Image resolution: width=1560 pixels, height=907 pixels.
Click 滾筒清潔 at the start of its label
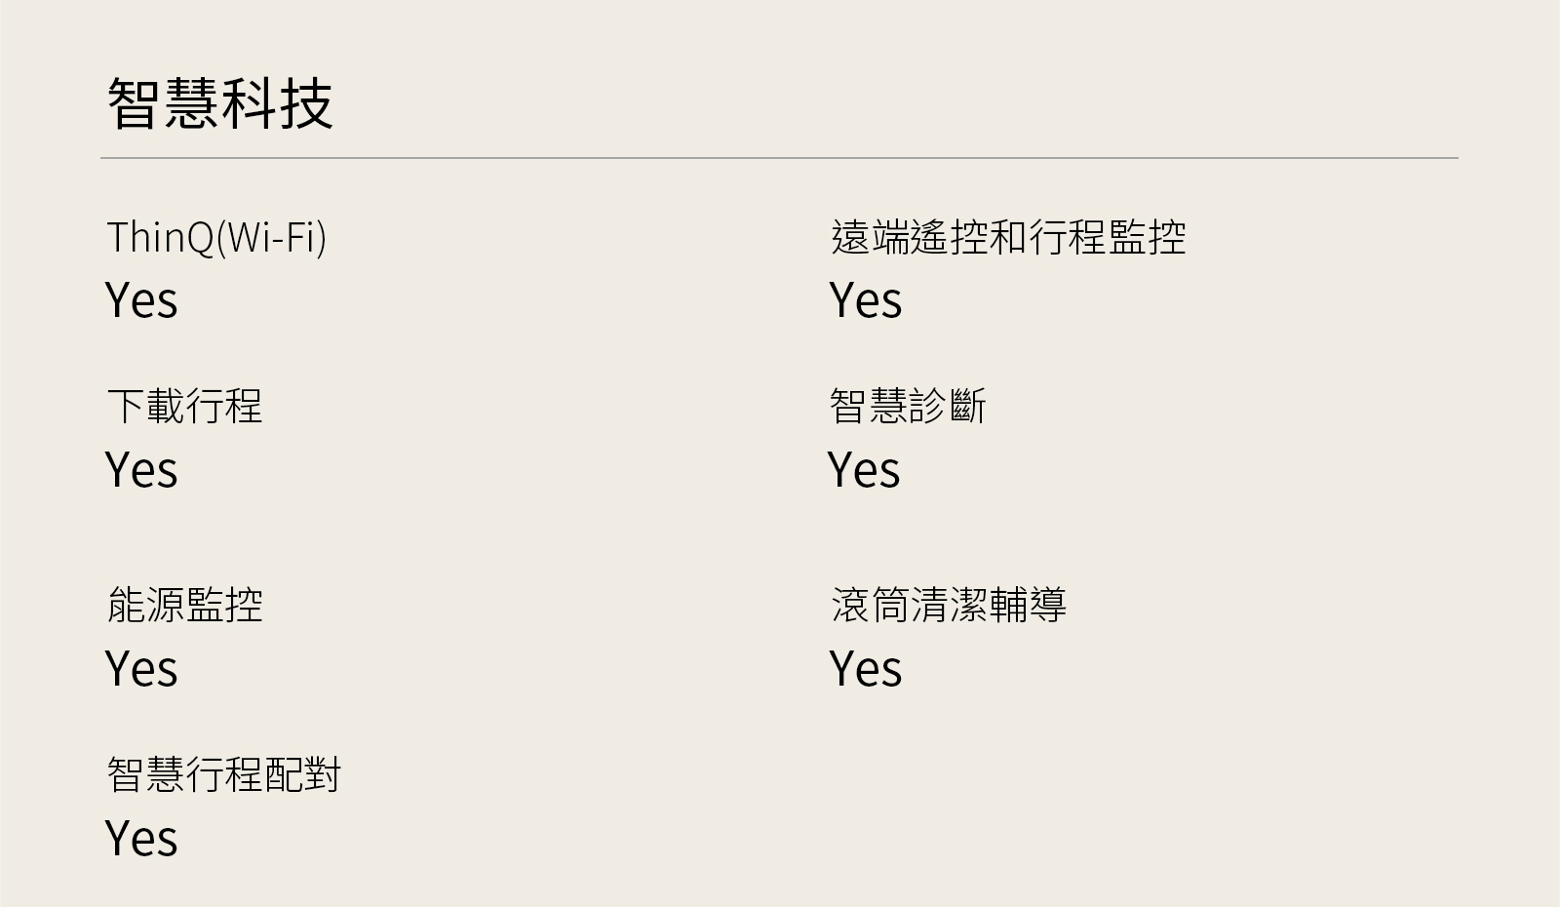pos(909,605)
